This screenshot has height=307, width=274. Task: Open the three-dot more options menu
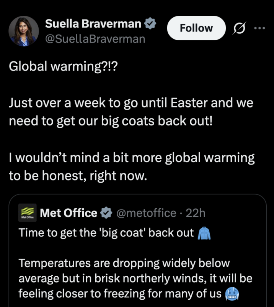[x=260, y=28]
